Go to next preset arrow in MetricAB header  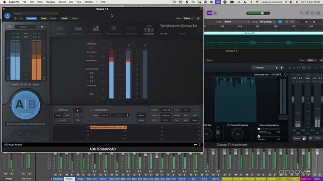point(21,19)
